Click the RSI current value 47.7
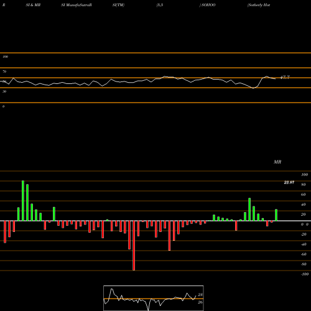311x311 pixels. tap(285, 78)
